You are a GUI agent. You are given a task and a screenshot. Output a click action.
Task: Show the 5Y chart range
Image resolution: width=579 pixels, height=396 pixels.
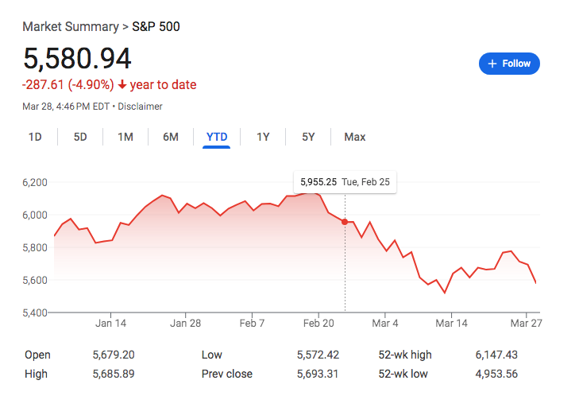tap(308, 137)
